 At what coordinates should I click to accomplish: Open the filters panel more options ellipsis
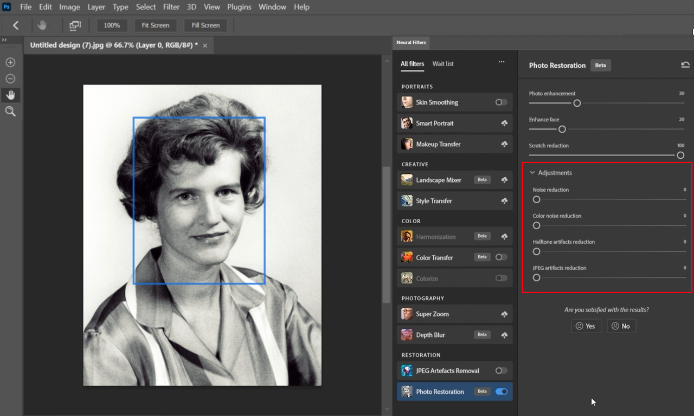click(x=502, y=61)
